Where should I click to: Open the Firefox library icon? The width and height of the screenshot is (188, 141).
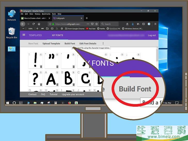(138, 24)
